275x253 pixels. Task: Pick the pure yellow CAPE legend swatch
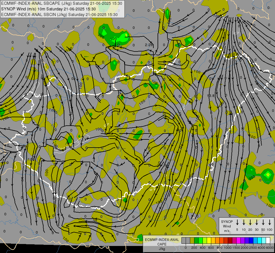(209, 240)
